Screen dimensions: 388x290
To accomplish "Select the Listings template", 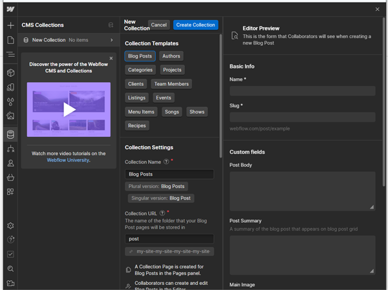I will pyautogui.click(x=137, y=98).
